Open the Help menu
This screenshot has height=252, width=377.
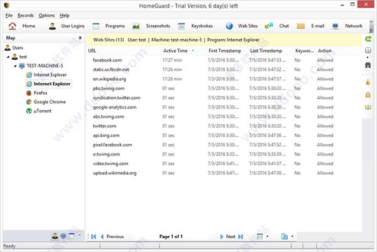(x=65, y=15)
